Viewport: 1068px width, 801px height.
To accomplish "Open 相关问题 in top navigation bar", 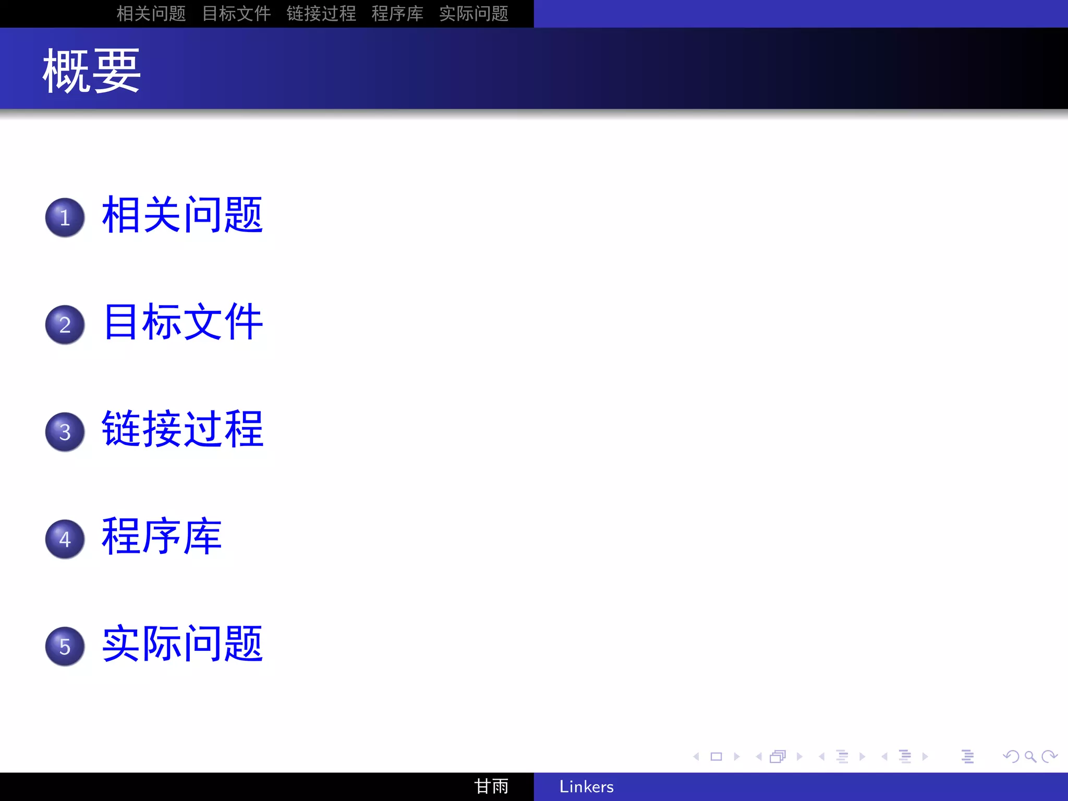I will 151,14.
